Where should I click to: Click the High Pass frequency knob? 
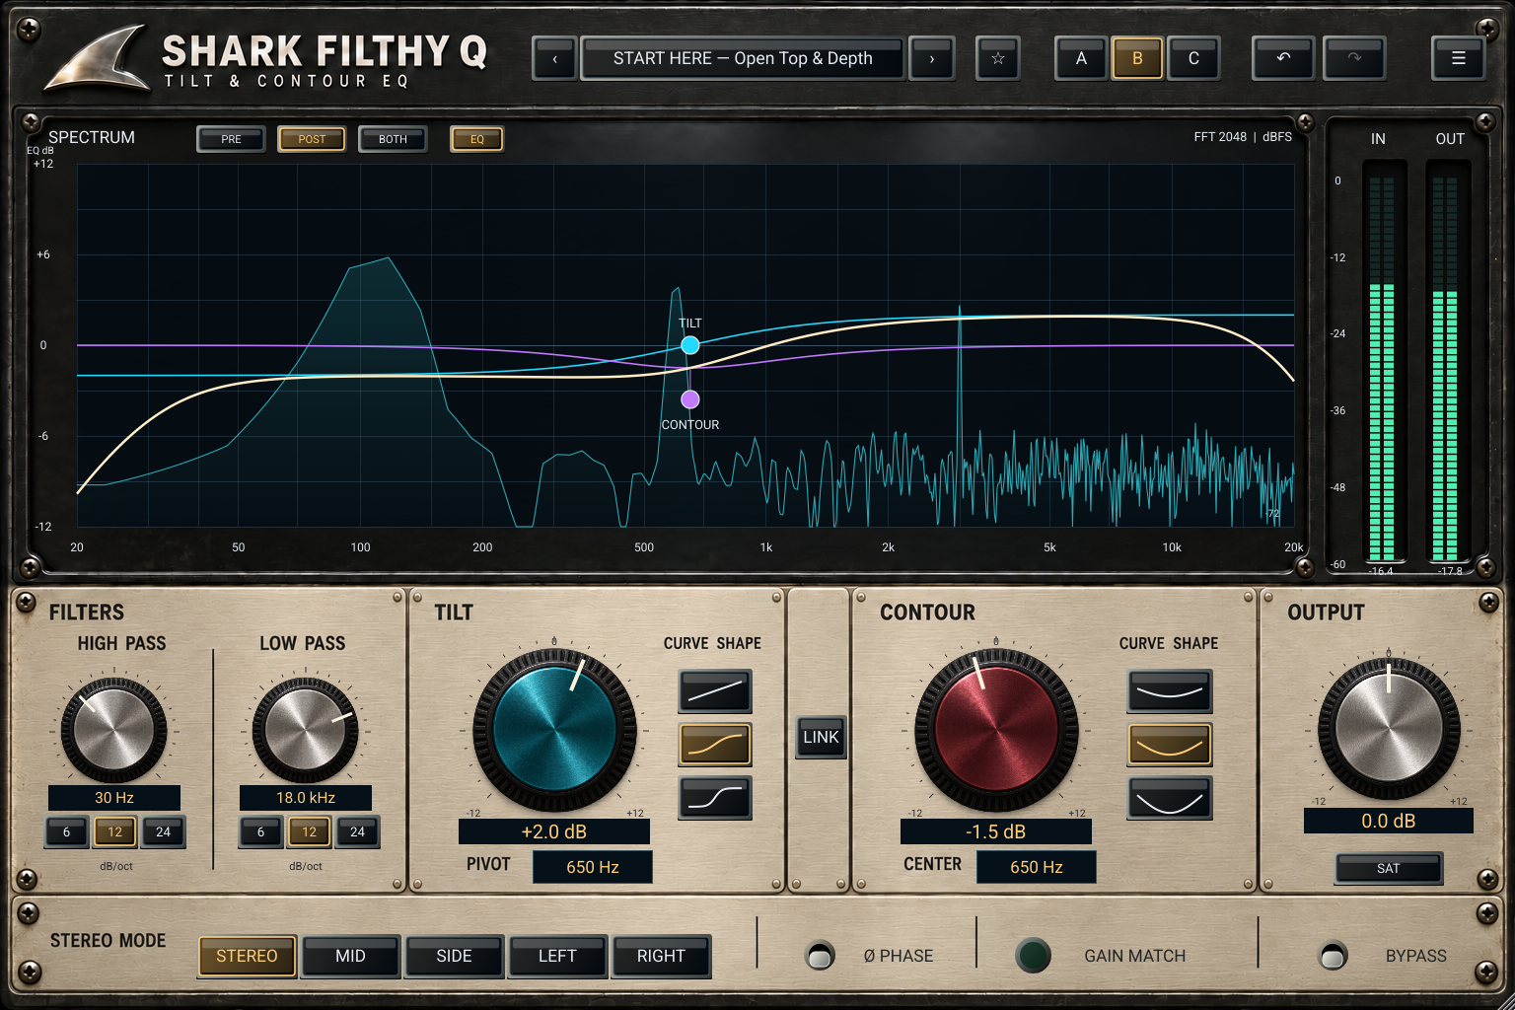[113, 730]
